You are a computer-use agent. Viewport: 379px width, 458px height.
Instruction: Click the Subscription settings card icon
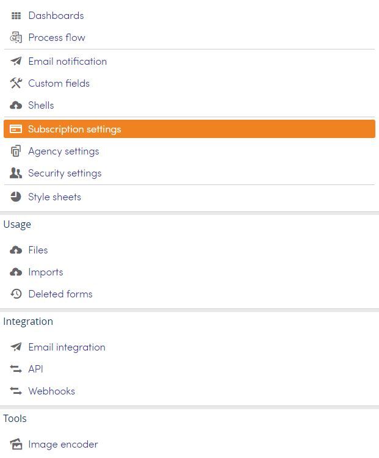coord(16,129)
